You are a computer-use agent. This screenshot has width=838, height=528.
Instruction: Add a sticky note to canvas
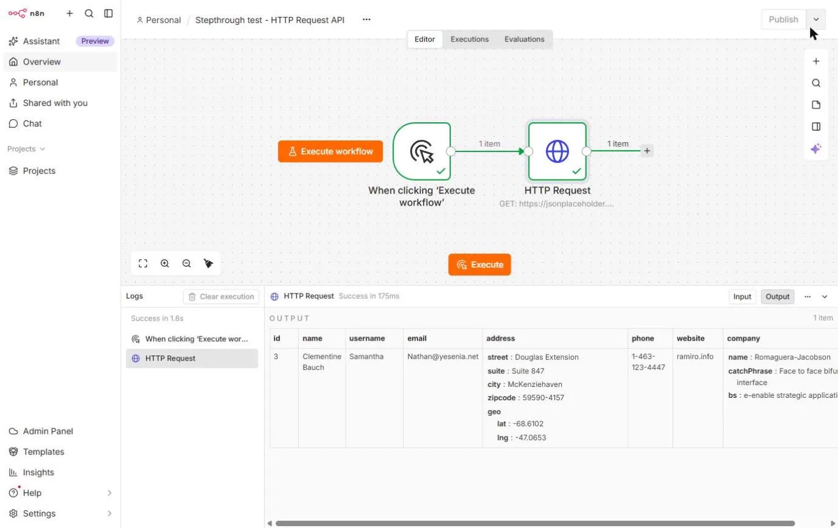click(816, 105)
